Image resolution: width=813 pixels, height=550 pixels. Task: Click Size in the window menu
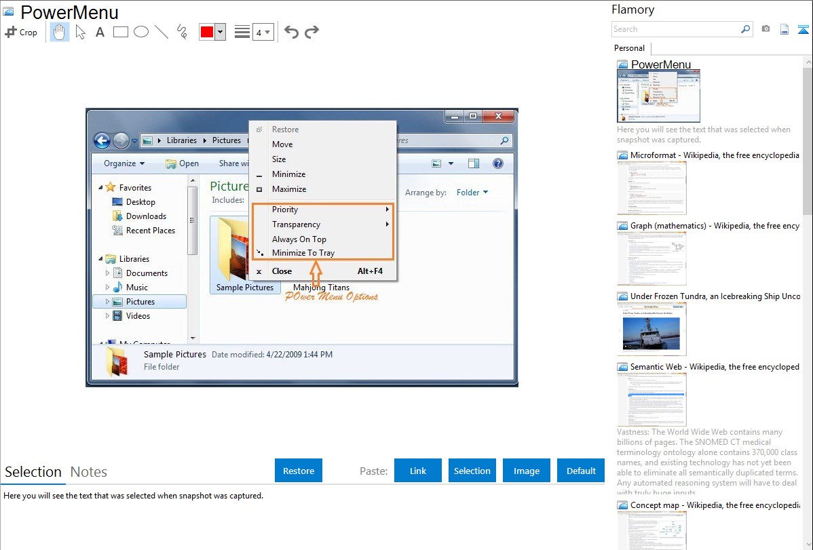[x=279, y=159]
